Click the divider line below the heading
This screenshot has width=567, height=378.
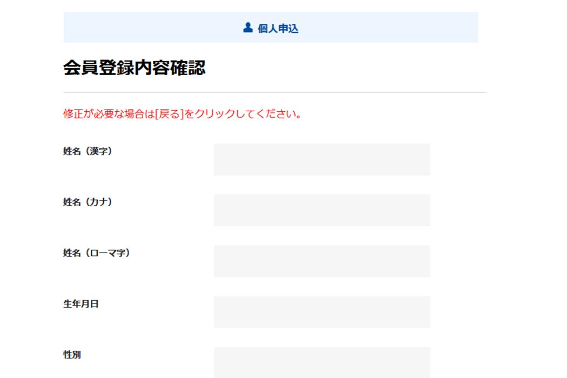270,91
